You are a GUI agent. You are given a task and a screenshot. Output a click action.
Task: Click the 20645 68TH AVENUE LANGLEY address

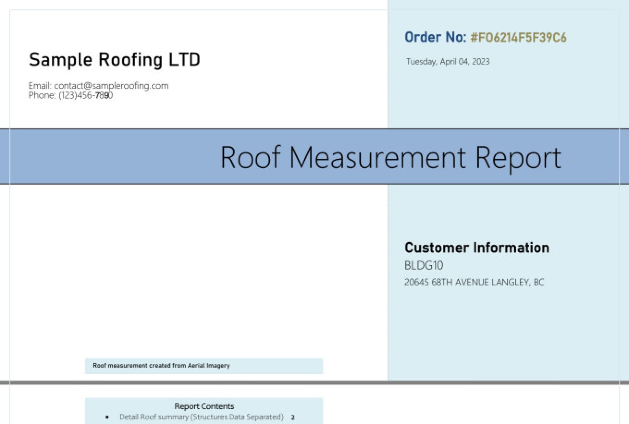point(474,282)
